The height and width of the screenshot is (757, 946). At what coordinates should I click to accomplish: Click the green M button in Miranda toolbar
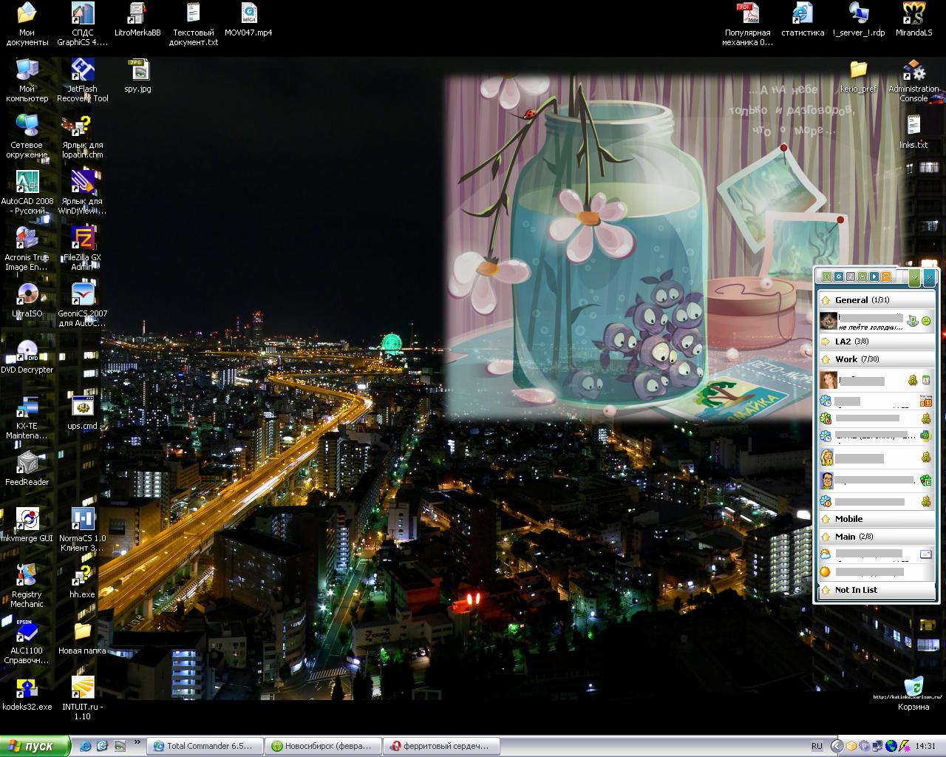click(826, 276)
